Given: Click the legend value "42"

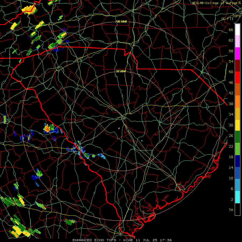Looking at the screenshot, I should pos(231,93).
